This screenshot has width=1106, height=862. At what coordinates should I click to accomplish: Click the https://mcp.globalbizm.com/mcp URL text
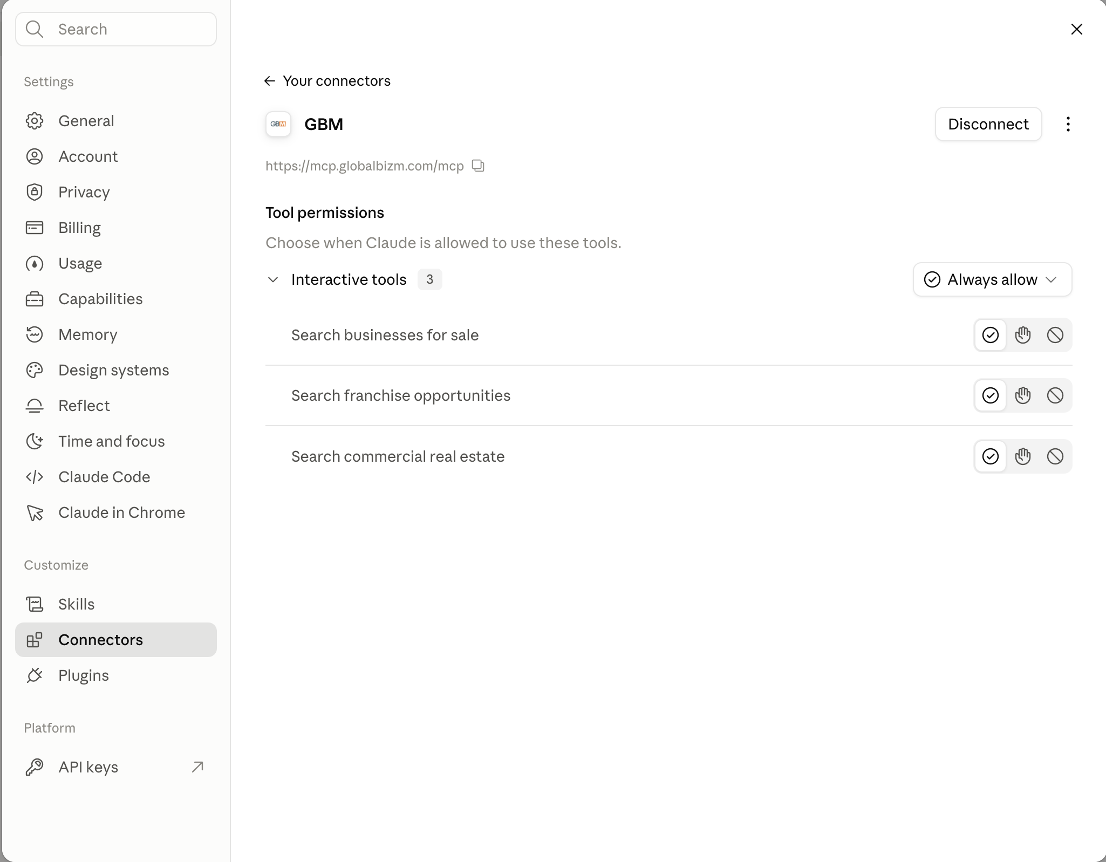pyautogui.click(x=365, y=166)
